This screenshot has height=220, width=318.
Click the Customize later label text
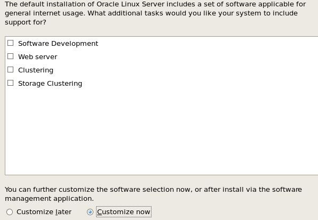[x=44, y=212]
